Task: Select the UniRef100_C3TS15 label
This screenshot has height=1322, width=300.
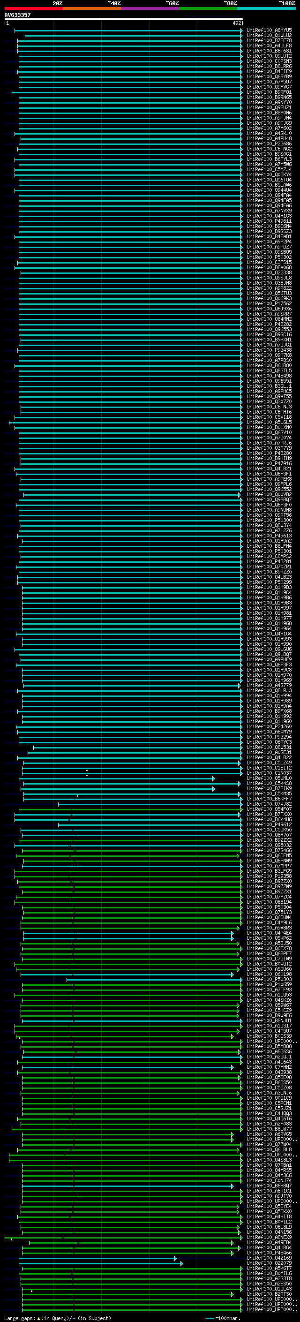Action: 269,262
